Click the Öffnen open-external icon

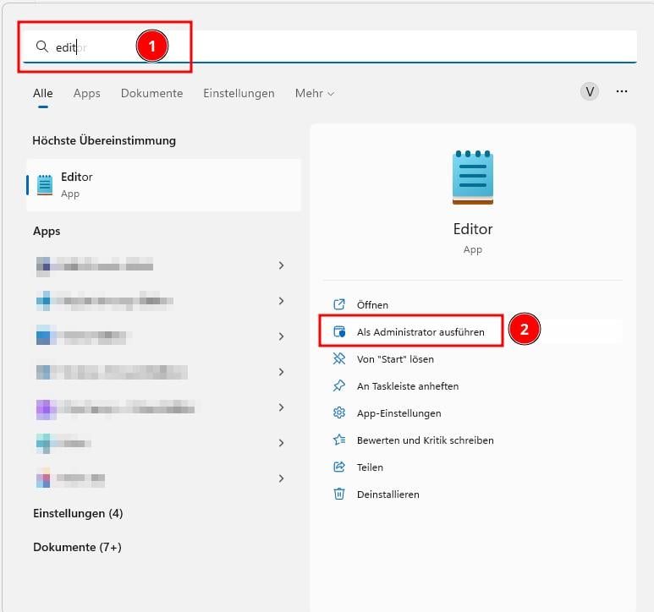339,304
